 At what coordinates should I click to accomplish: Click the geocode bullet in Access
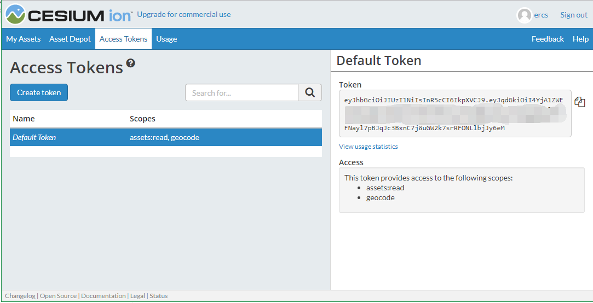380,197
